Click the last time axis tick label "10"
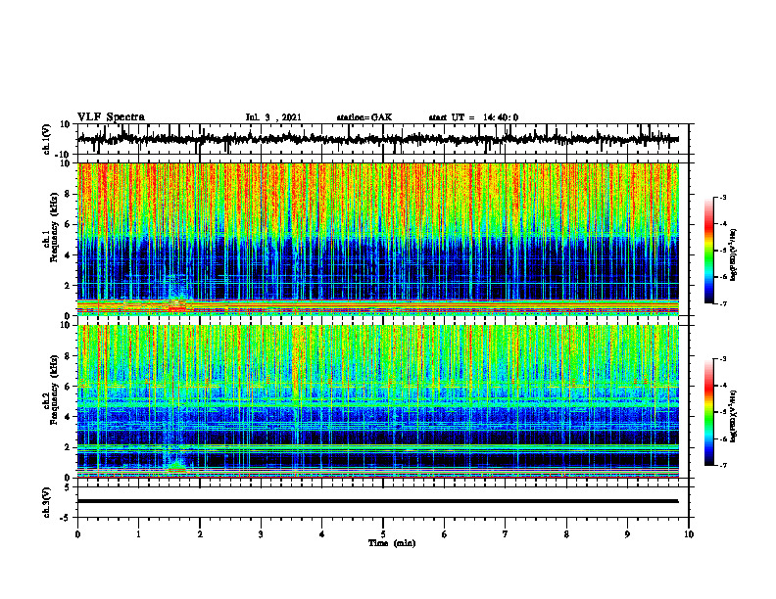The height and width of the screenshot is (599, 776). 689,534
